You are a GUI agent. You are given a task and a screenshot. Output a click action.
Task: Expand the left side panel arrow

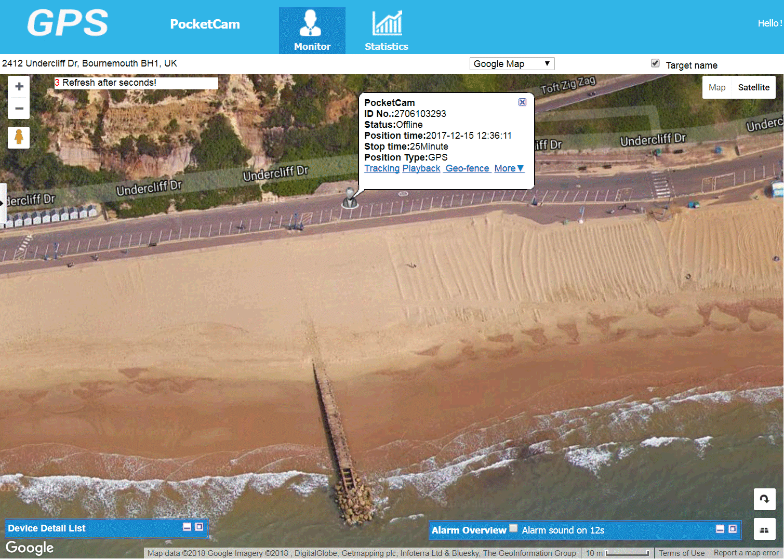(x=2, y=203)
